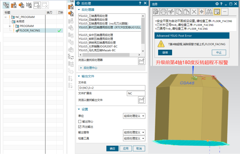This screenshot has height=154, width=240.
Task: Switch to Machine Tool view in top toolbar
Action: pos(14,5)
